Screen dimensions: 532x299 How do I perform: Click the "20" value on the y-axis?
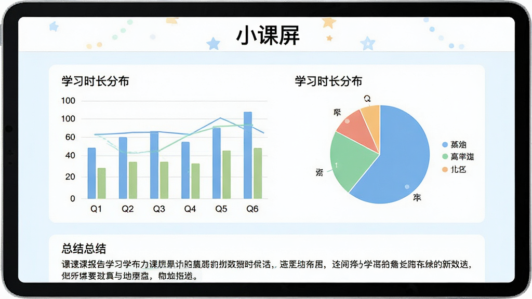click(70, 176)
